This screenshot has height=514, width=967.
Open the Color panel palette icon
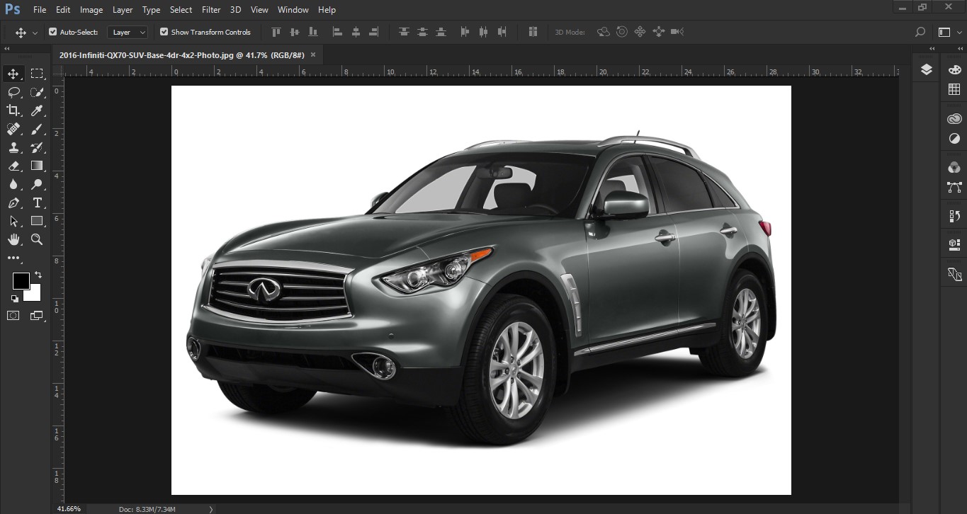pos(954,69)
